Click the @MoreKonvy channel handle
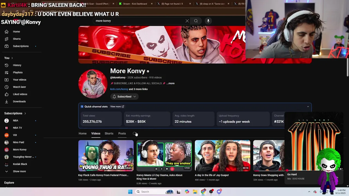The width and height of the screenshot is (349, 196). 118,78
